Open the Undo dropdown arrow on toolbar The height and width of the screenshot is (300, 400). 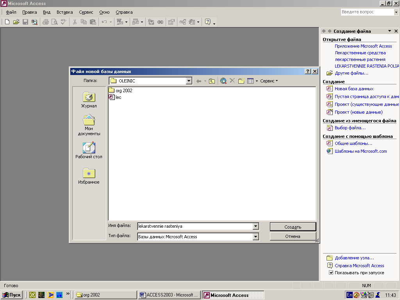pyautogui.click(x=111, y=22)
